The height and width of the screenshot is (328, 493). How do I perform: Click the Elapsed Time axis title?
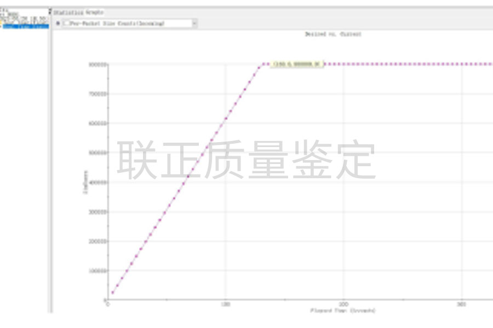tap(343, 311)
